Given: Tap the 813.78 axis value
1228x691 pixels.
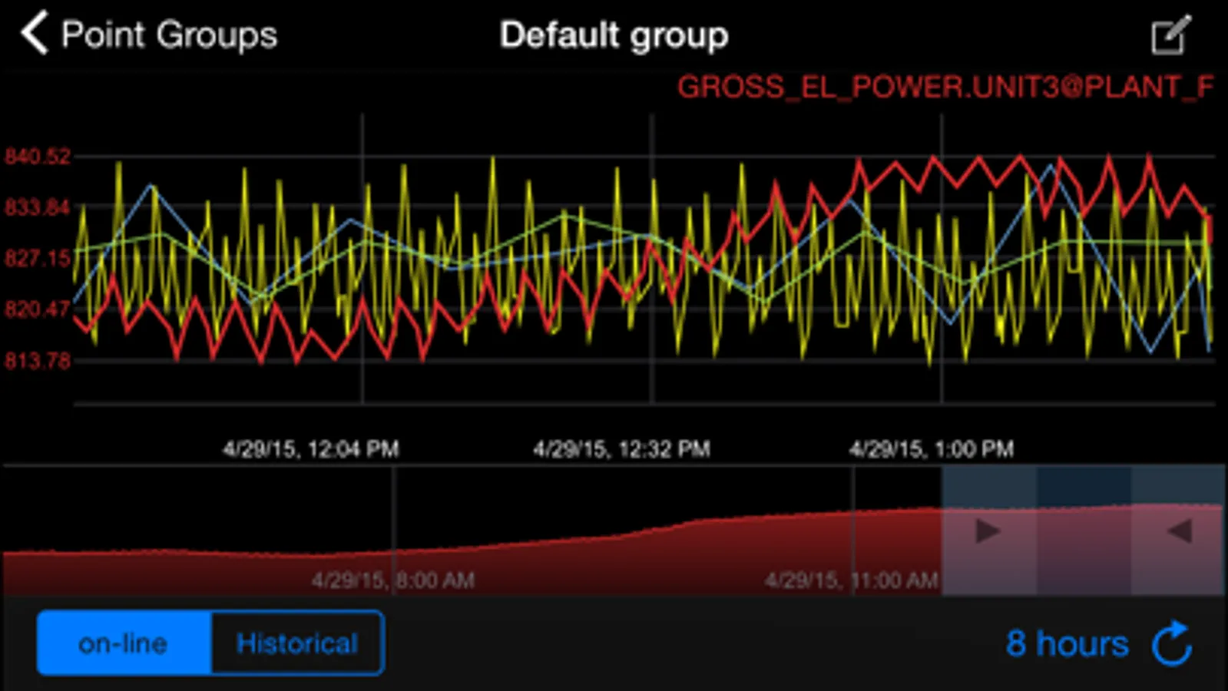Looking at the screenshot, I should [38, 360].
